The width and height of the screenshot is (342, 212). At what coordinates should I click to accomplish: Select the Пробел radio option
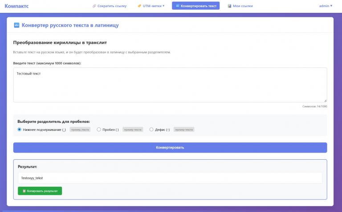(x=99, y=130)
